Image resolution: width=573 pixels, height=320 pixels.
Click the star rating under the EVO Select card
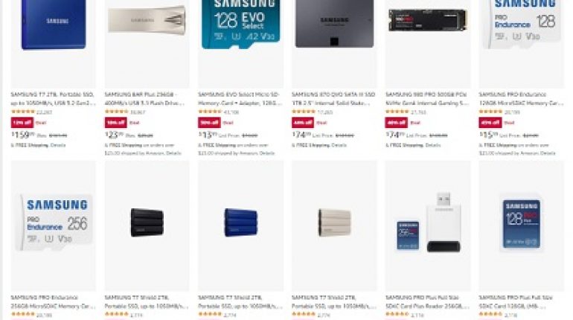[210, 112]
